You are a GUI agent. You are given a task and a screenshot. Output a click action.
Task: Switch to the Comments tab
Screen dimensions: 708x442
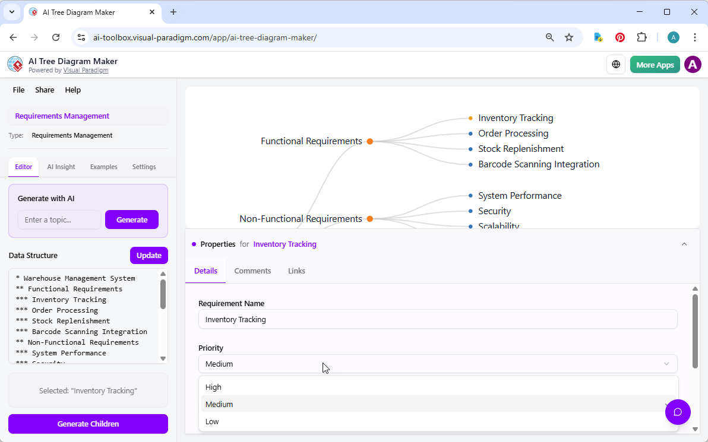click(252, 271)
